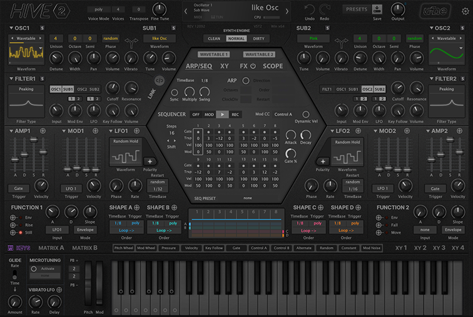The height and width of the screenshot is (317, 473).
Task: Click the SHAPE D modulation target crosshair
Action: point(358,208)
